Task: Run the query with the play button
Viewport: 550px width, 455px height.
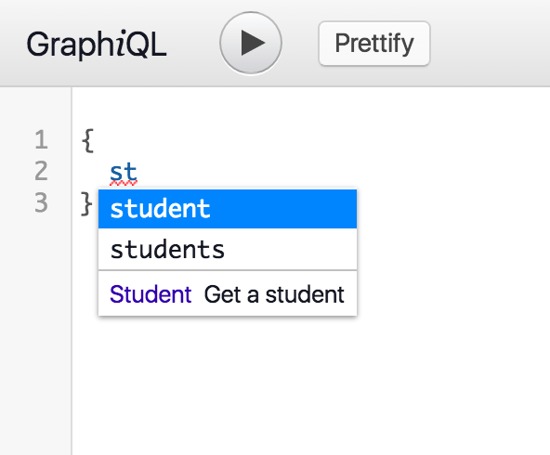Action: 251,43
